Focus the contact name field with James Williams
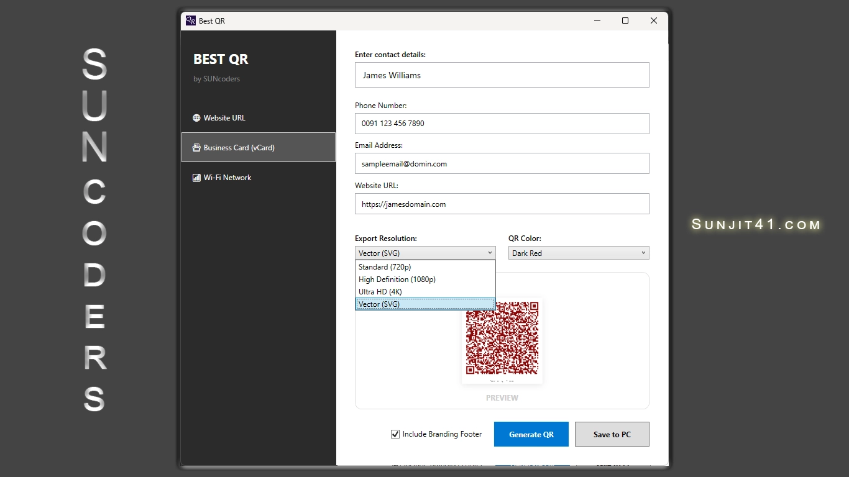The height and width of the screenshot is (477, 849). point(502,75)
